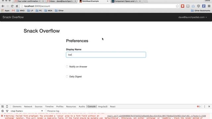Open the browser home page icon
Screen dimensions: 212x119
click(17, 6)
